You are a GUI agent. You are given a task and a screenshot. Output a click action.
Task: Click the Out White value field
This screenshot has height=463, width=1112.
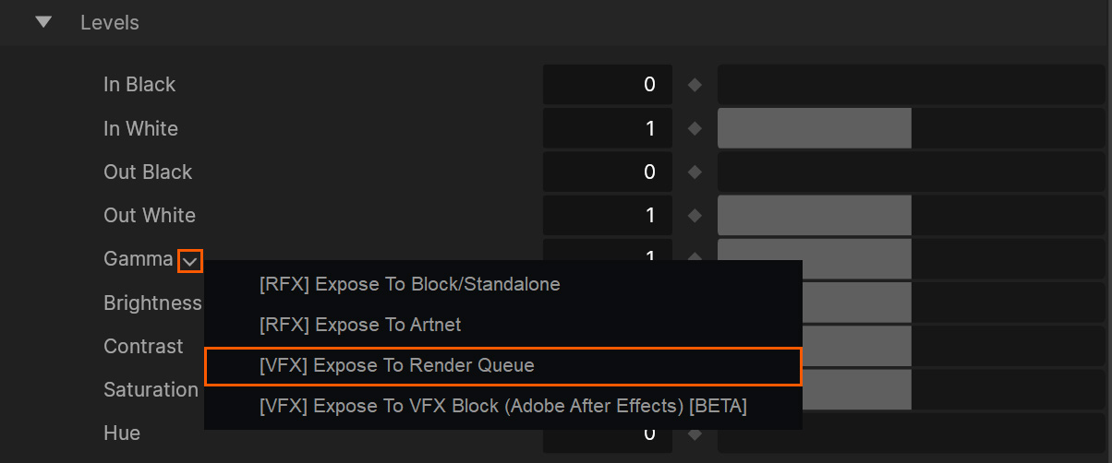[x=607, y=216]
